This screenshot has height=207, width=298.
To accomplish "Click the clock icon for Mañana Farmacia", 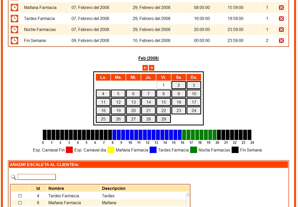I will tap(15, 8).
